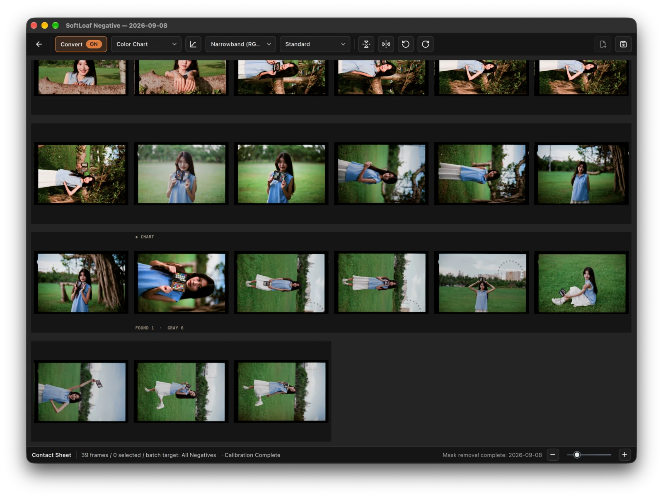Click the save disk icon
This screenshot has width=663, height=498.
click(x=623, y=44)
